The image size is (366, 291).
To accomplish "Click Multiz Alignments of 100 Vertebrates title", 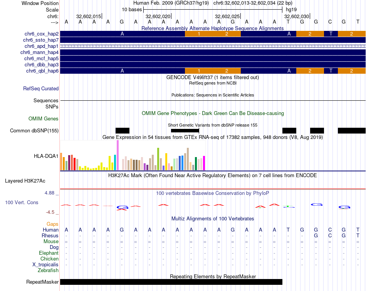I will click(213, 219).
